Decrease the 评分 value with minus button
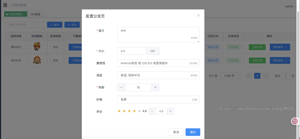Viewport: 300px width, 139px height. pos(152,111)
